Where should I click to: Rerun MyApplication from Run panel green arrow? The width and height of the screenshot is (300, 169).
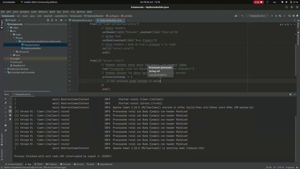click(6, 99)
